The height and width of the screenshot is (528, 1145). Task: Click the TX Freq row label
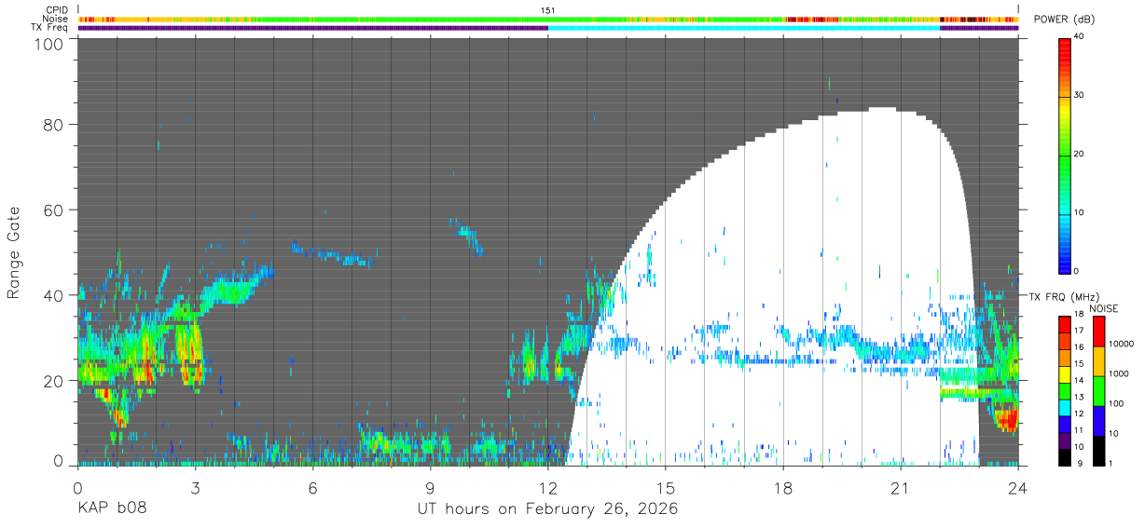[49, 28]
